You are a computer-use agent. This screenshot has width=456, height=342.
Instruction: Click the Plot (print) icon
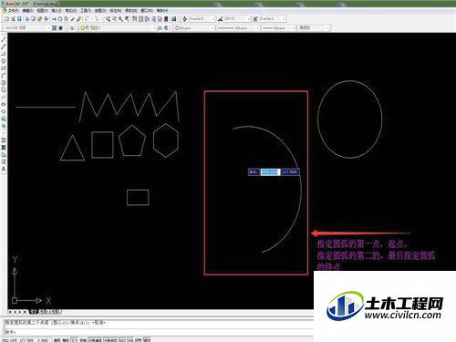coord(27,19)
